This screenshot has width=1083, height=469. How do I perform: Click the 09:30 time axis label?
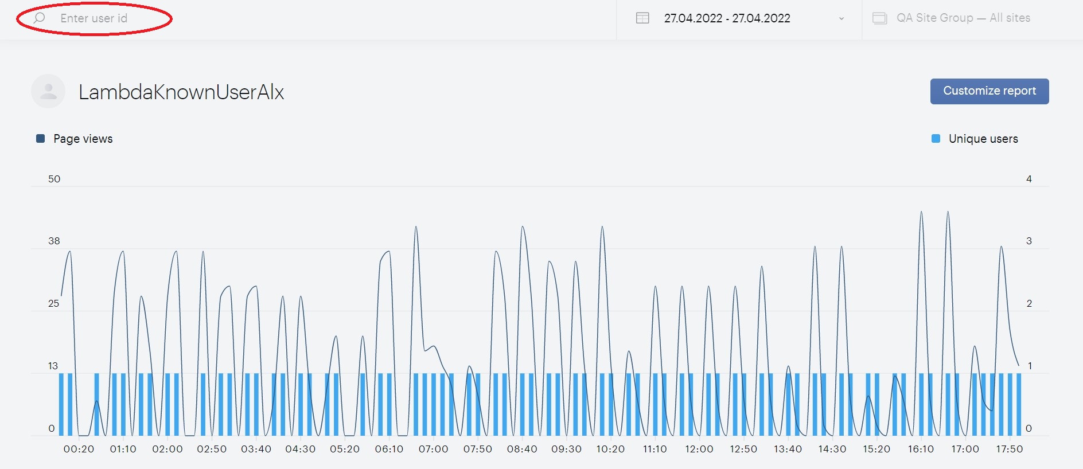(x=566, y=449)
